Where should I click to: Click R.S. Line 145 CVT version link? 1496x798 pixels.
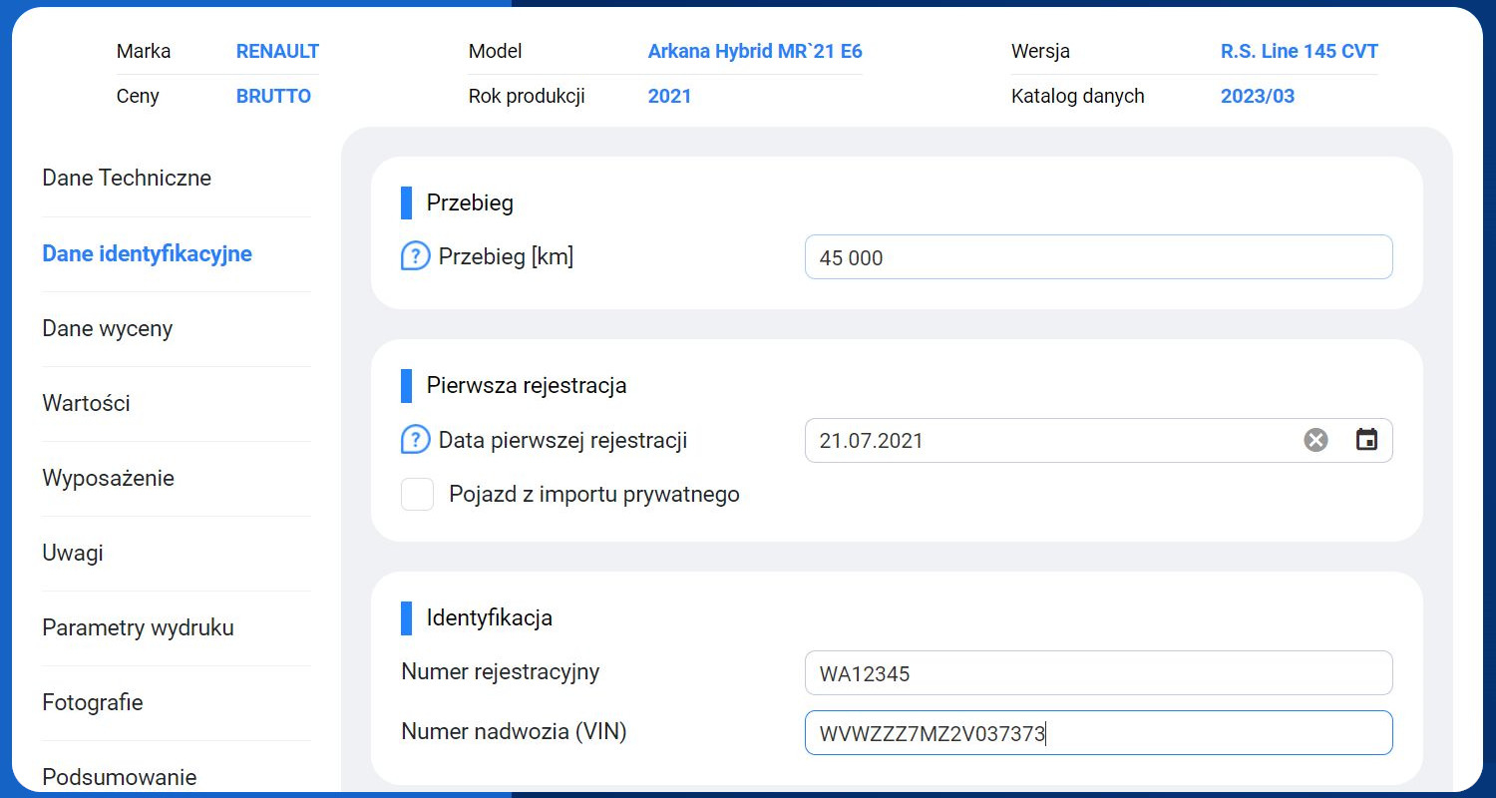[x=1299, y=52]
